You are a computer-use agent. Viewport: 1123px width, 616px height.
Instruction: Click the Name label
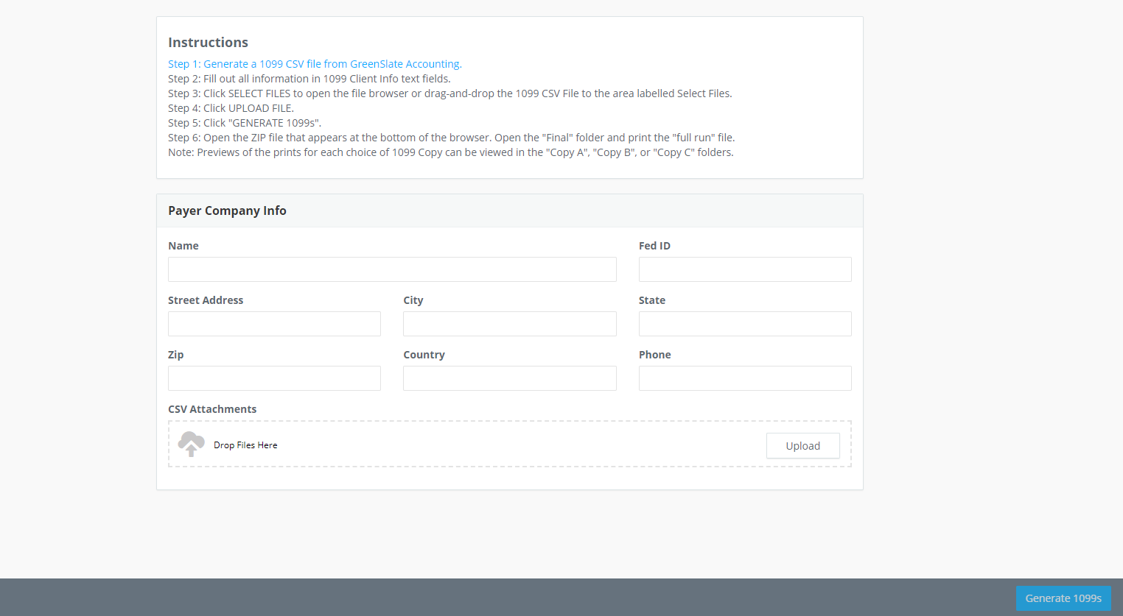pyautogui.click(x=183, y=246)
